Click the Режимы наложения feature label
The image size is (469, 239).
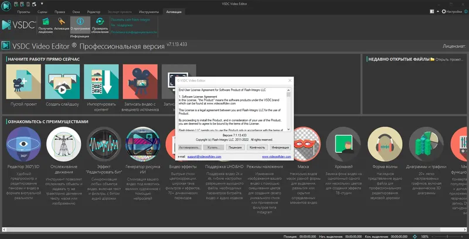[x=265, y=167]
